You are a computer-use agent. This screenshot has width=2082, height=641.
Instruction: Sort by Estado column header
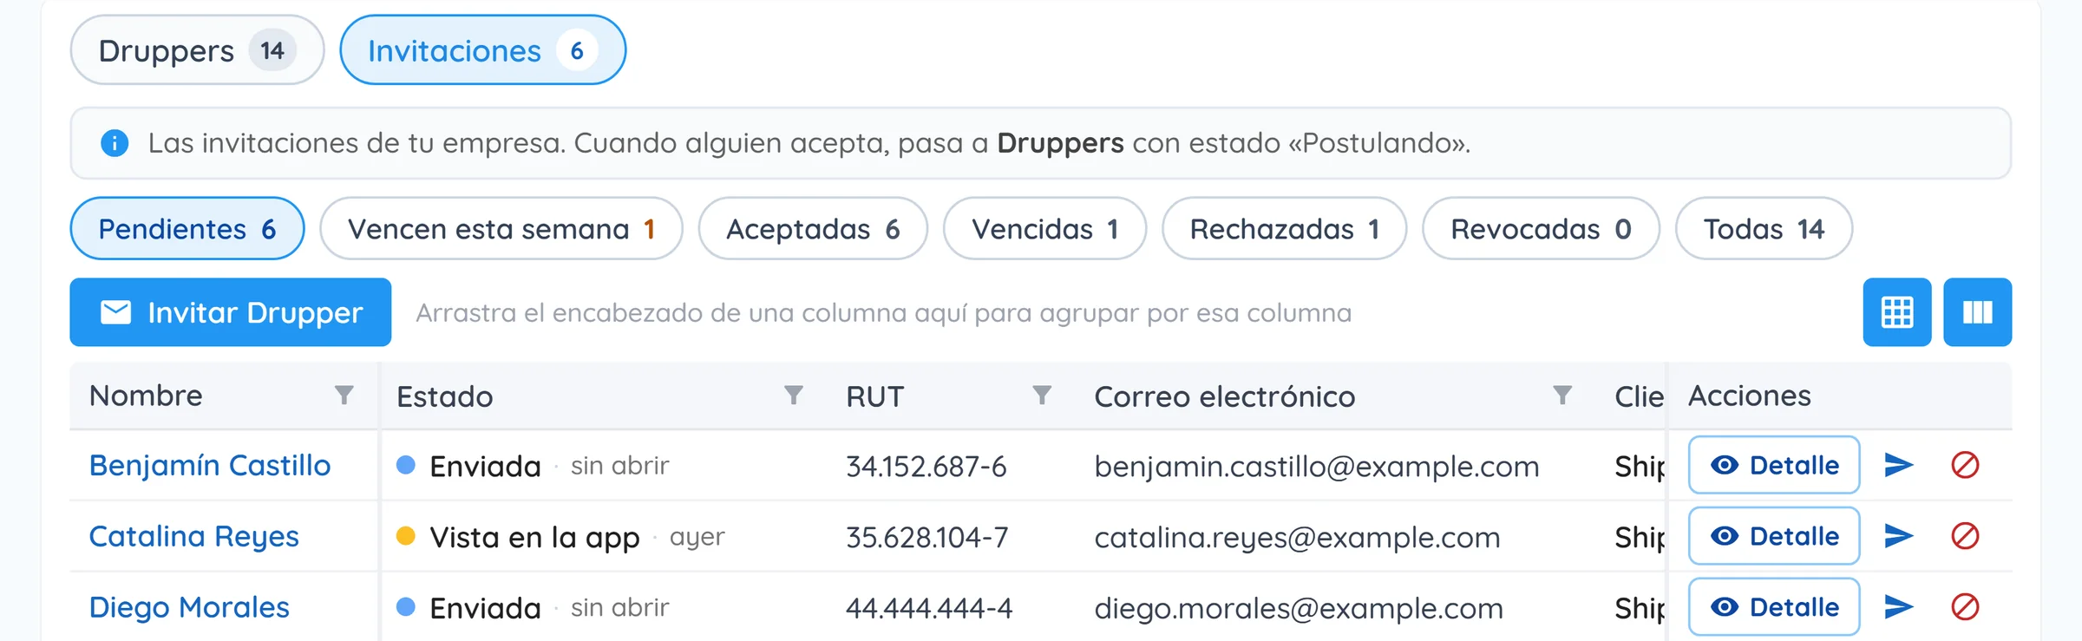pos(444,396)
